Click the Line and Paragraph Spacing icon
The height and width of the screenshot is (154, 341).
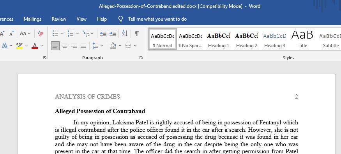pyautogui.click(x=95, y=46)
